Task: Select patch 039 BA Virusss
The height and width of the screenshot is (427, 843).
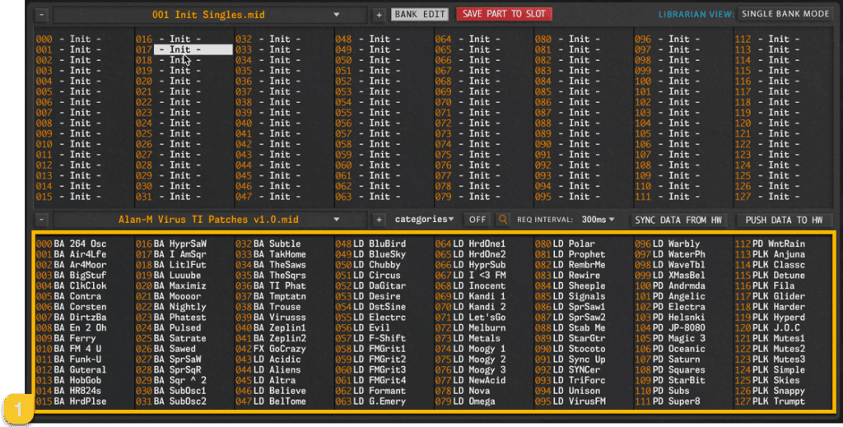Action: tap(270, 318)
